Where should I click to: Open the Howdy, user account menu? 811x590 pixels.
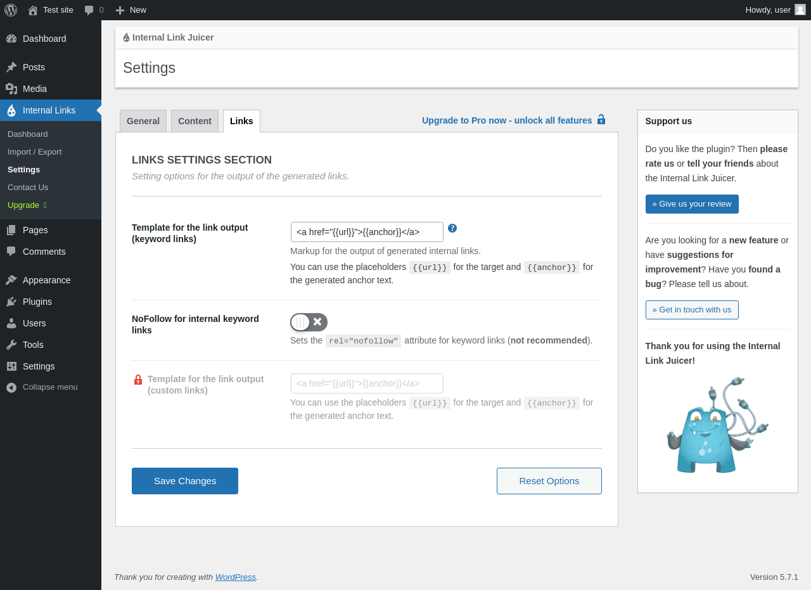coord(768,10)
